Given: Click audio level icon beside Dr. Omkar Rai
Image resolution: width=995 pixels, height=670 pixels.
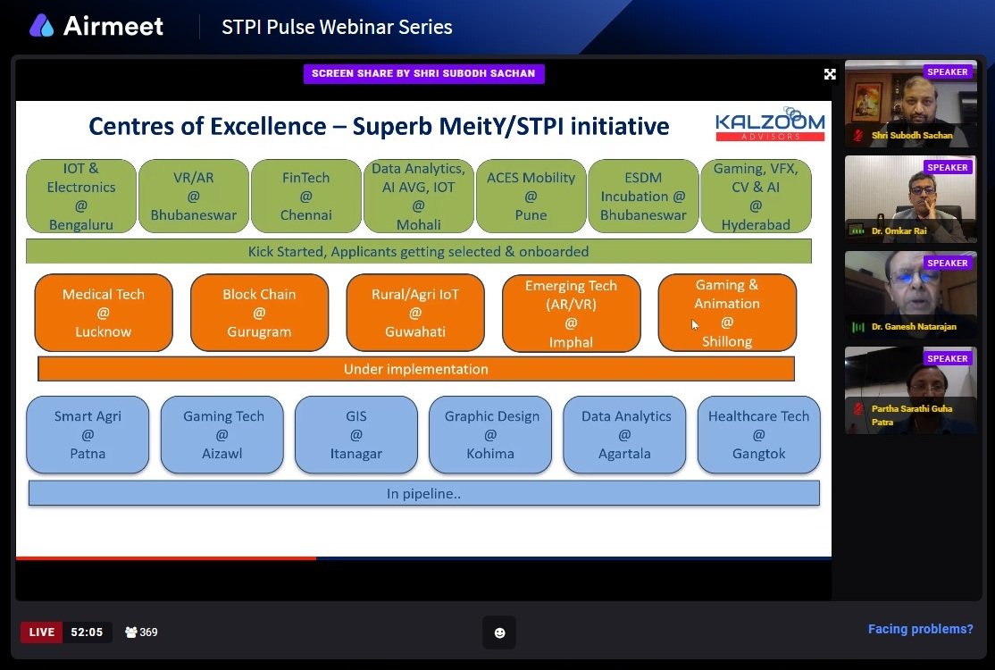Looking at the screenshot, I should pos(858,231).
